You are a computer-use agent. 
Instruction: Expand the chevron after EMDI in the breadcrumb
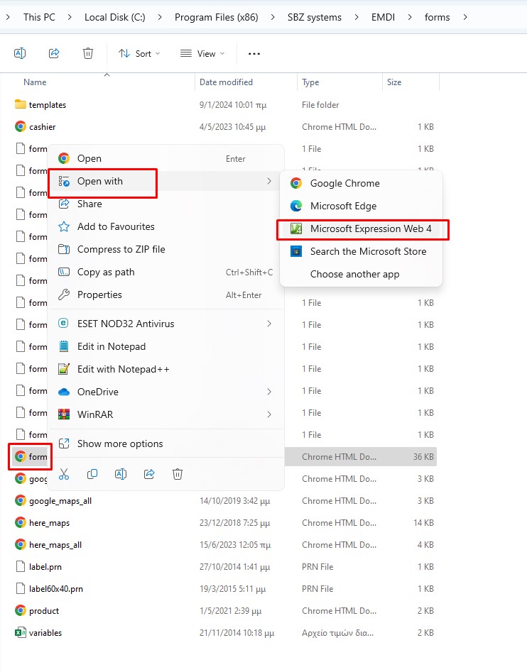pos(410,17)
